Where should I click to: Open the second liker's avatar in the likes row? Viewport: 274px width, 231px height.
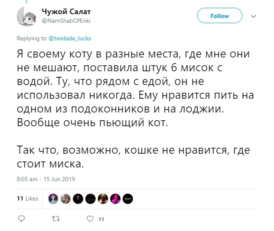point(66,198)
